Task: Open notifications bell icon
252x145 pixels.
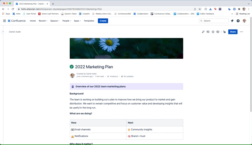Action: [x=232, y=21]
